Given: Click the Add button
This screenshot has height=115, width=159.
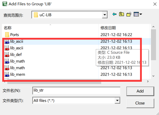Looking at the screenshot, I should click(x=140, y=91).
